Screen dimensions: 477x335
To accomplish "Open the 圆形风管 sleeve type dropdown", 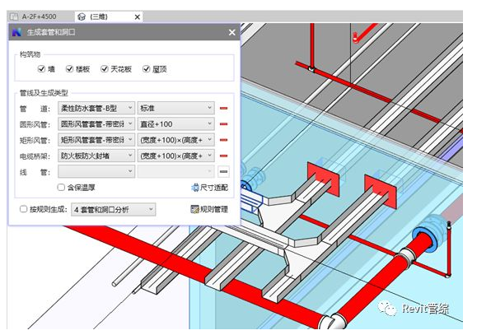I will 96,123.
